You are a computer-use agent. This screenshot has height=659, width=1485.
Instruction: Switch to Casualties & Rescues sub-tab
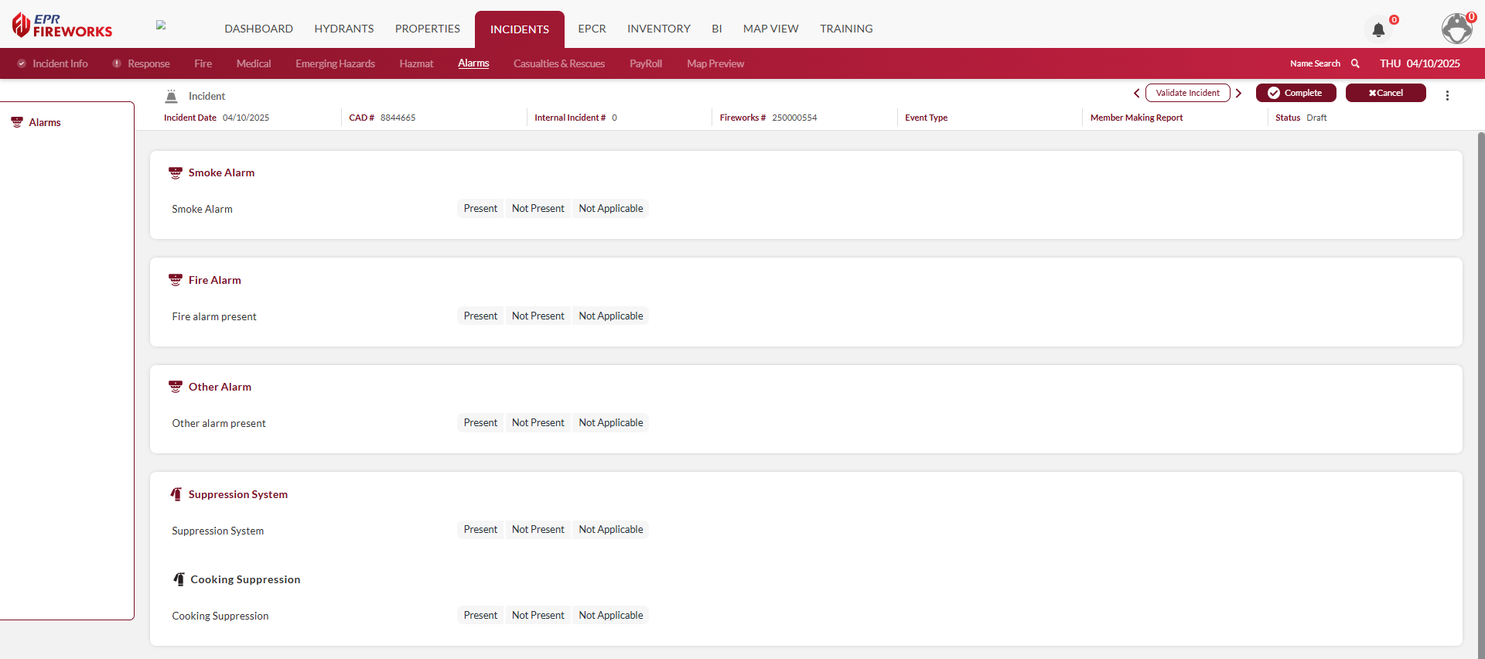pyautogui.click(x=558, y=63)
